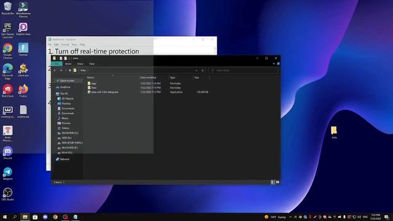The image size is (393, 221).
Task: Select the Telegram desktop icon
Action: point(7,174)
